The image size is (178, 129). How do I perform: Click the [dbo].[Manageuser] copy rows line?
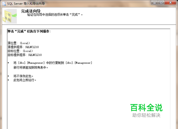(x=53, y=63)
